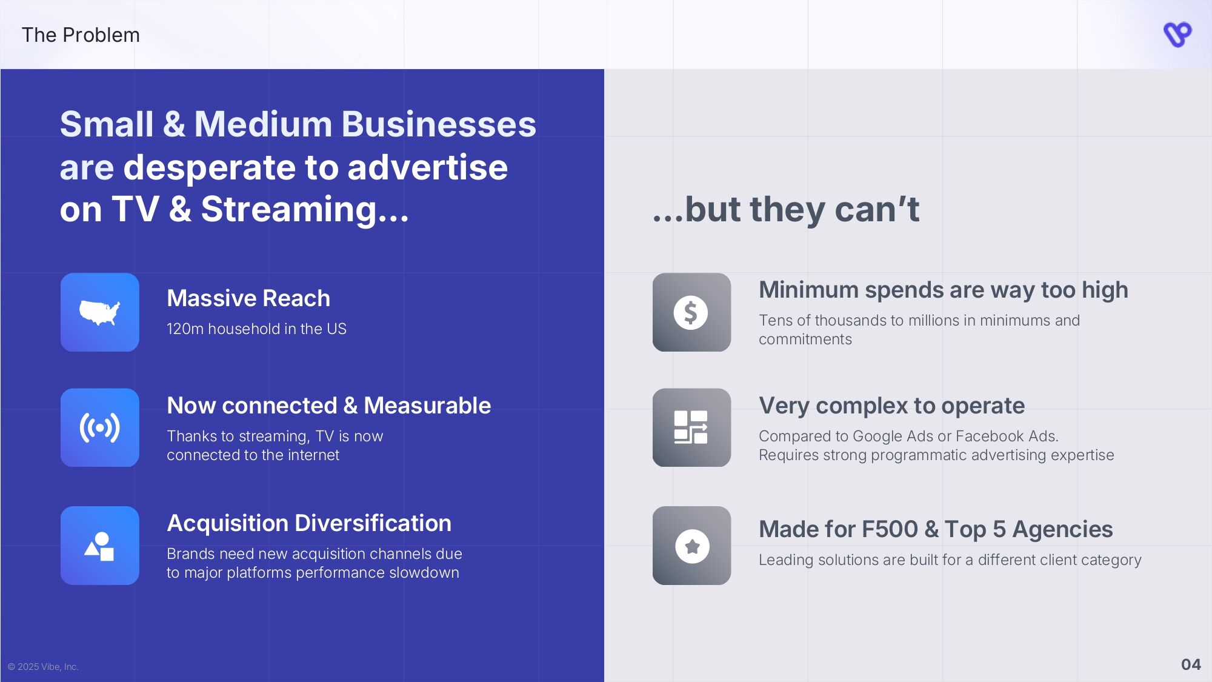Click 'Now connected & Measurable' heading
Image resolution: width=1212 pixels, height=682 pixels.
330,406
